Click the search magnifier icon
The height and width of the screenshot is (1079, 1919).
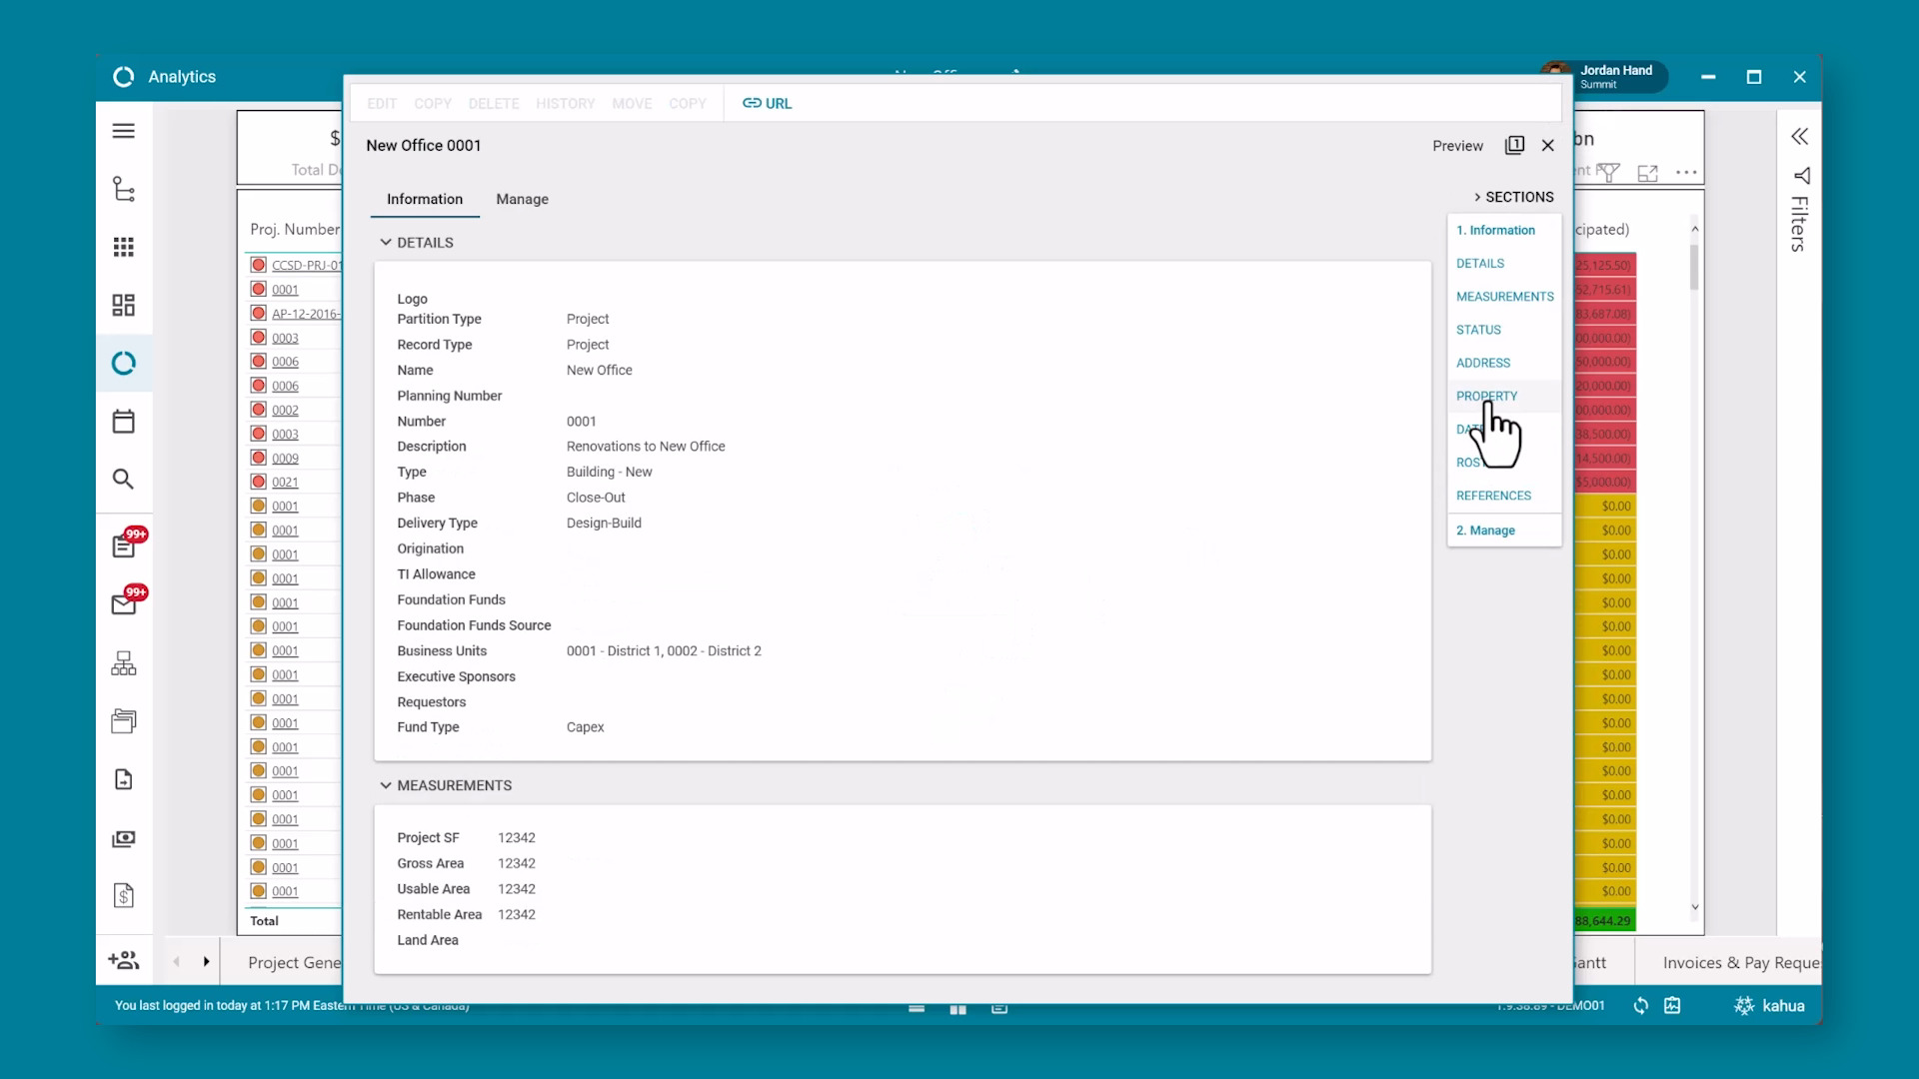tap(123, 480)
